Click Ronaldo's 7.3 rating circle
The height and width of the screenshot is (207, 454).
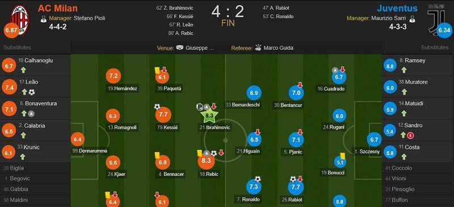coord(254,187)
